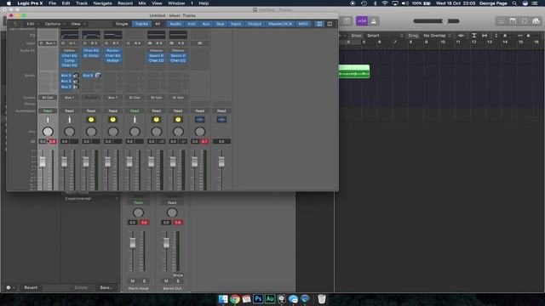Viewport: 545px width, 306px height.
Task: Open the St Out output slot on first strip
Action: point(48,98)
